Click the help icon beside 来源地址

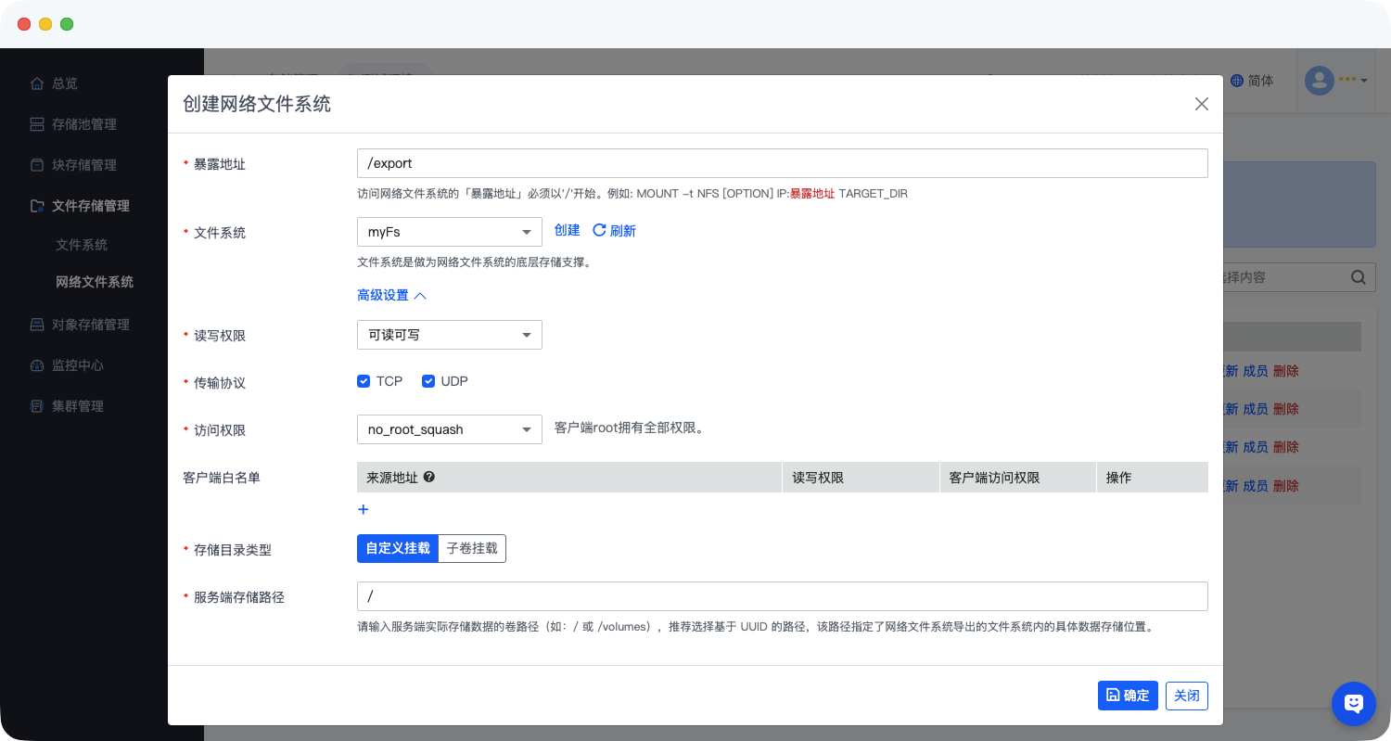coord(428,478)
